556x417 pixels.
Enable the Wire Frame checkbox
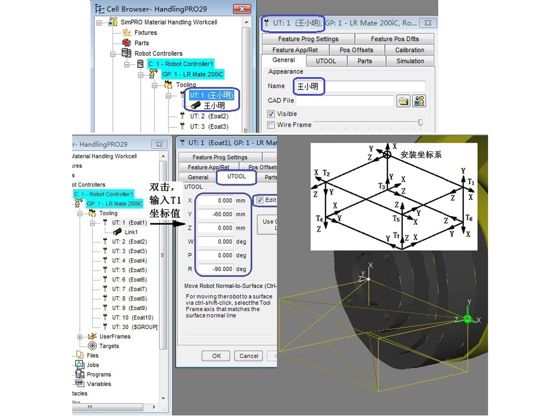[x=271, y=125]
